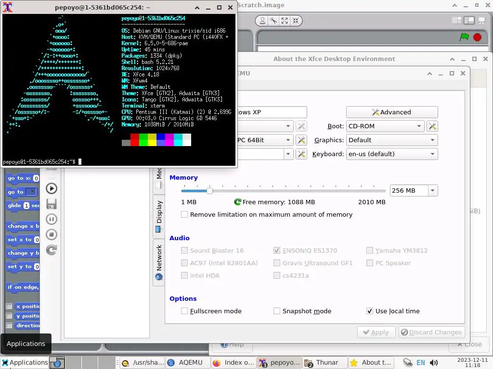493x369 pixels.
Task: Select the Scratch scissors delete tool
Action: [273, 21]
